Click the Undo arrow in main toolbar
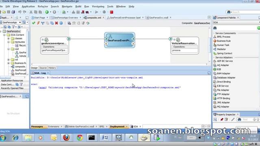 [20, 12]
